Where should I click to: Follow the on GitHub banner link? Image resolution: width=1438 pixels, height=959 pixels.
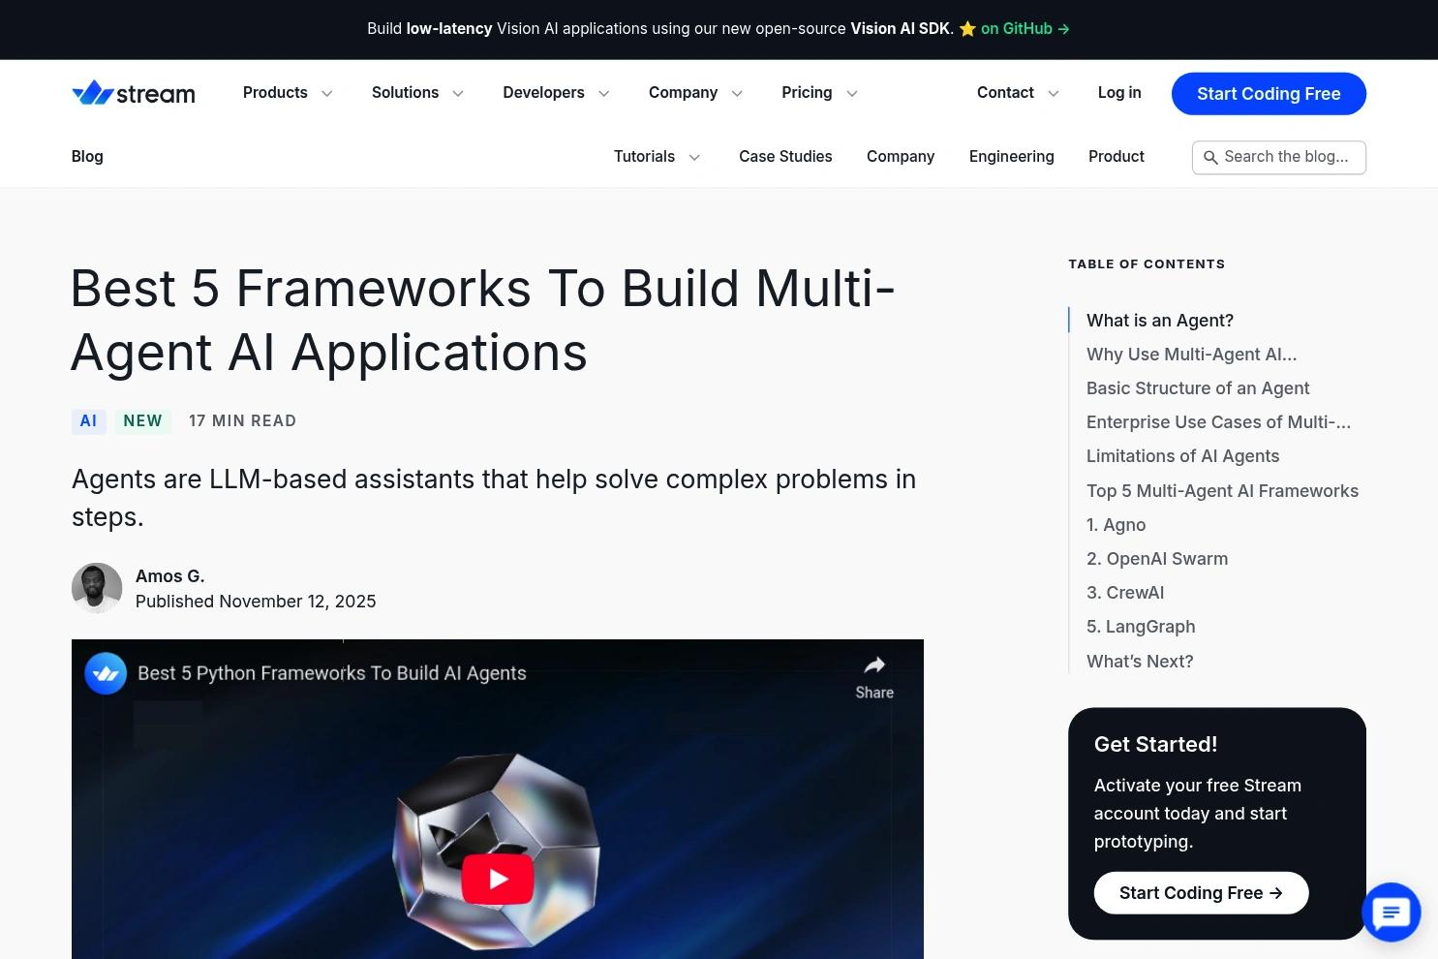(x=1025, y=29)
